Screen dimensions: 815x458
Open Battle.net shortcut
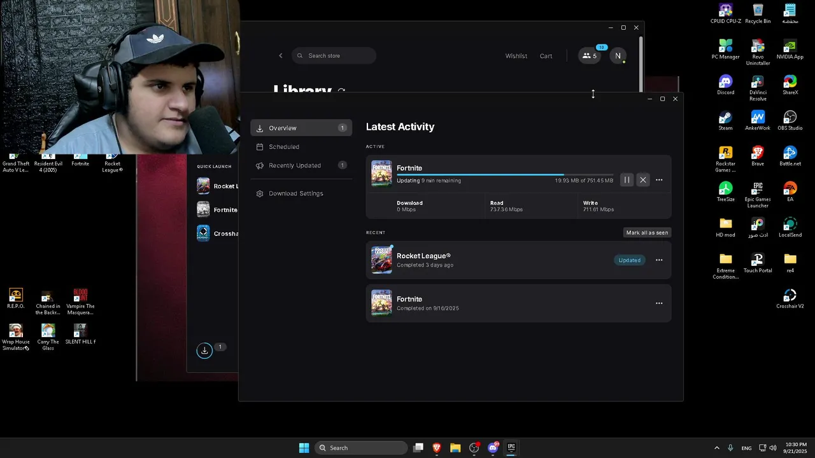790,156
